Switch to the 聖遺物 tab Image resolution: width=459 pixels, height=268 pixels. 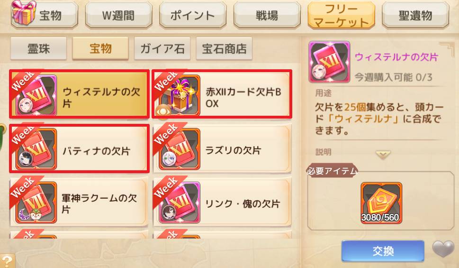(415, 15)
